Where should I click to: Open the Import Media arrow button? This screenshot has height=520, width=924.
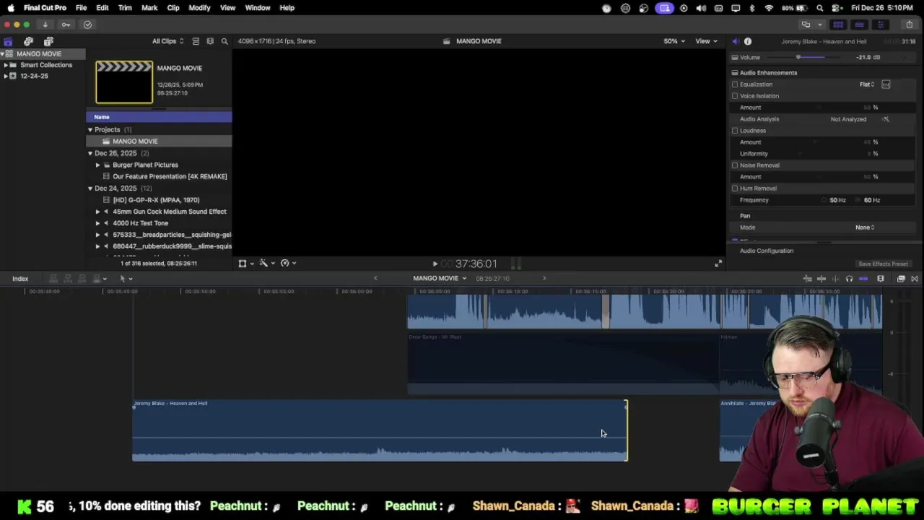point(45,25)
